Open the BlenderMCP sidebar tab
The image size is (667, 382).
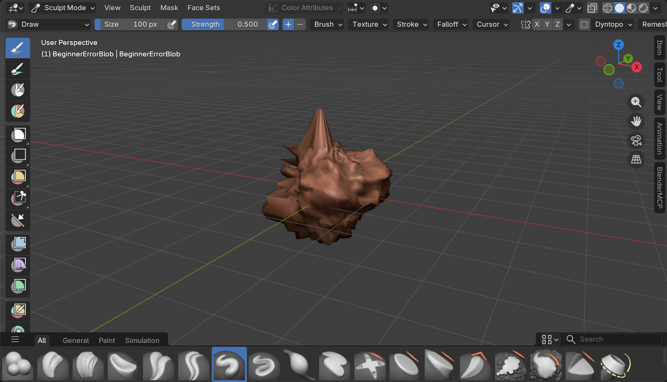tap(660, 188)
